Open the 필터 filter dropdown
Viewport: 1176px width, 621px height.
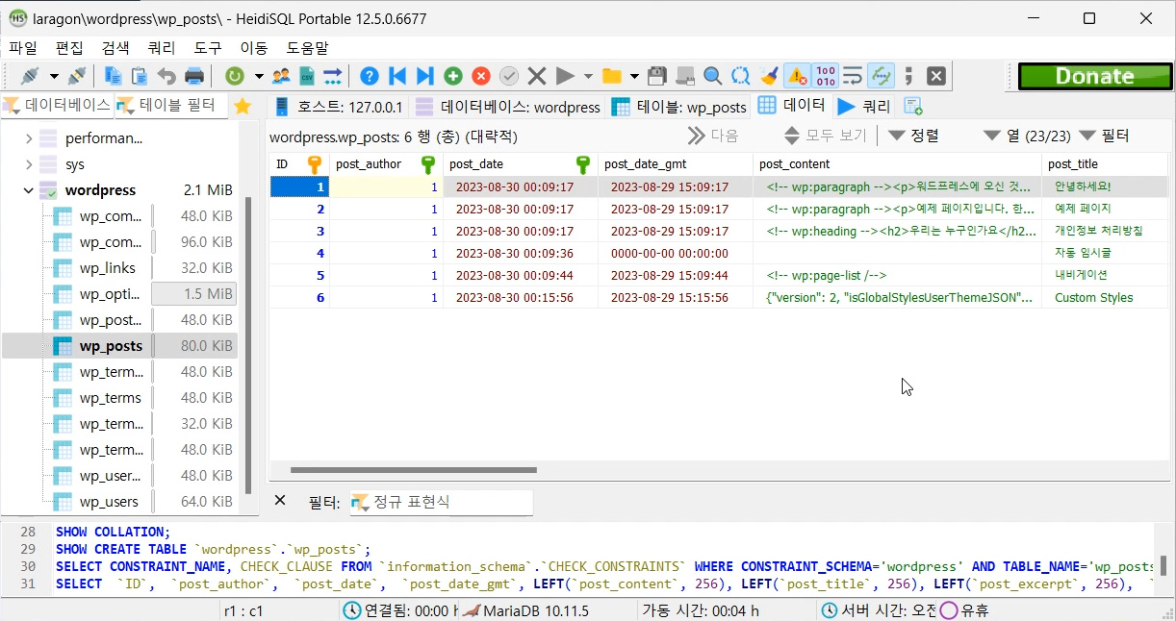pos(1104,136)
